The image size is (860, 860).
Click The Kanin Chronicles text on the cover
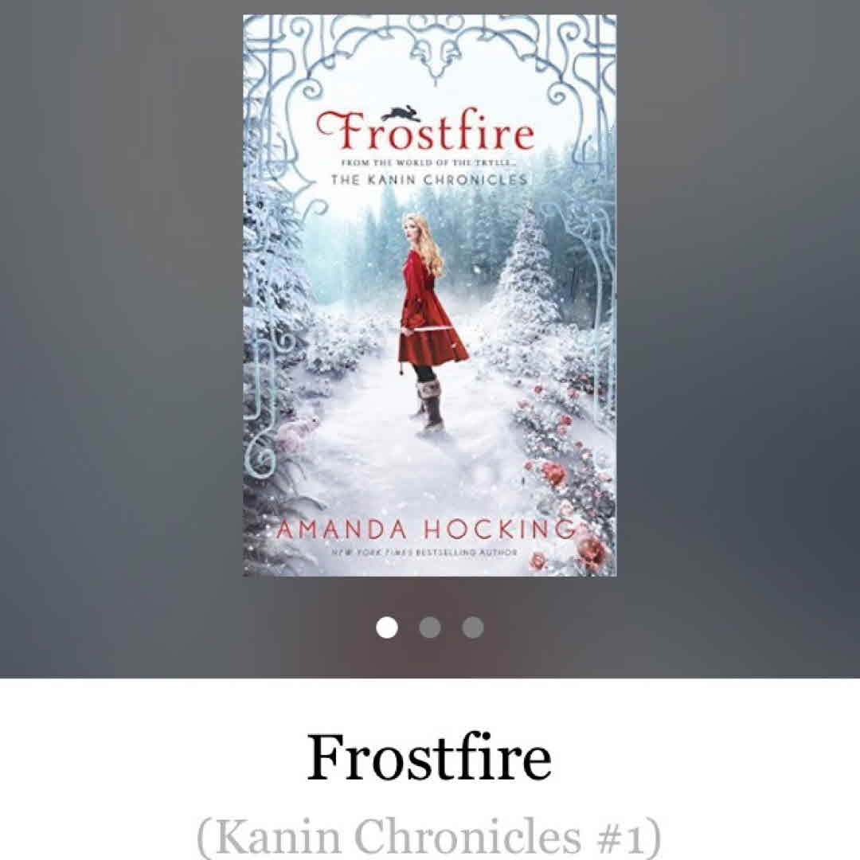pyautogui.click(x=429, y=180)
